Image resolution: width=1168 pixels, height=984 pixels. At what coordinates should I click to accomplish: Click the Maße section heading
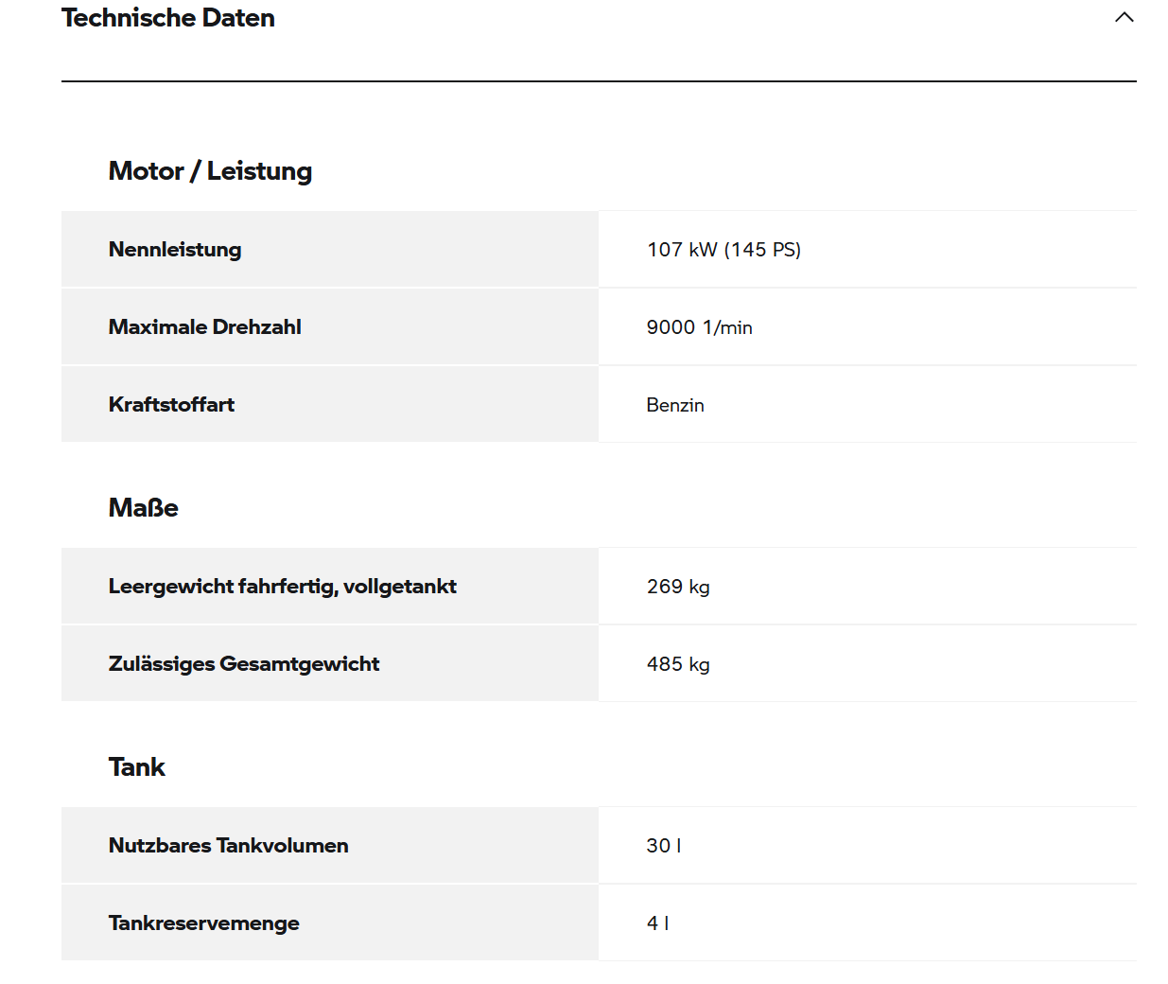pos(144,508)
